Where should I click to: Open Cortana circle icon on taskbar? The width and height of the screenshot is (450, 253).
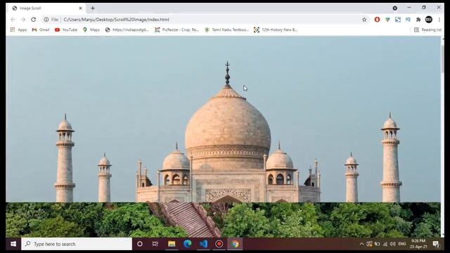(140, 244)
